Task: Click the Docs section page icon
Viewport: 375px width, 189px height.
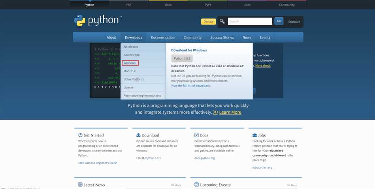Action: [x=196, y=135]
